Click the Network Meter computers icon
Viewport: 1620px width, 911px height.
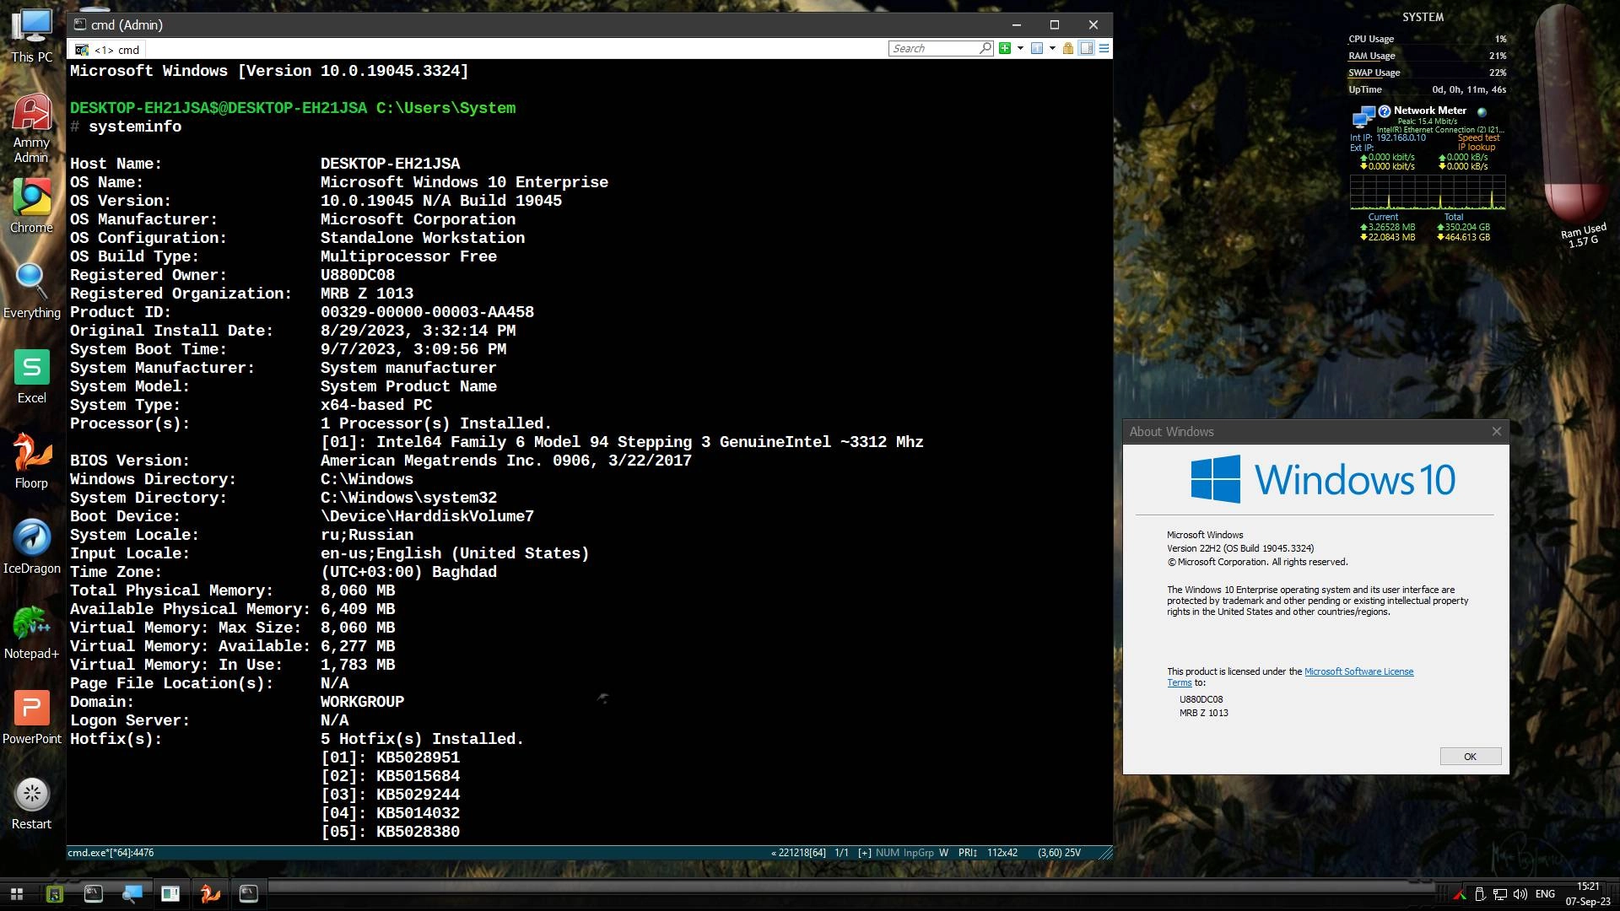[1363, 116]
